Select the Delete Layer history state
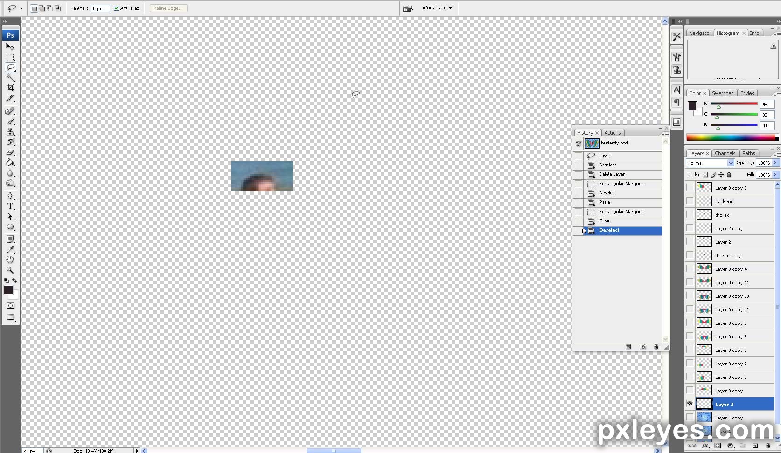 tap(618, 174)
